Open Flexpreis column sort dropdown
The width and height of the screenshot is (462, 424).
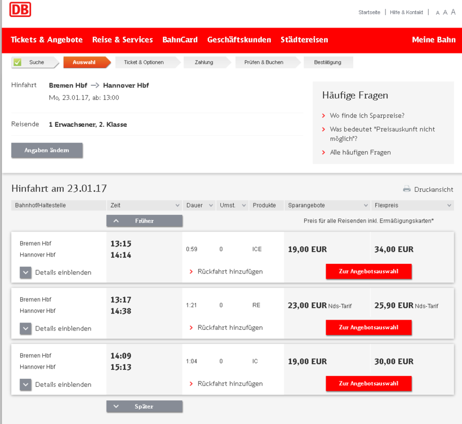[x=449, y=206]
